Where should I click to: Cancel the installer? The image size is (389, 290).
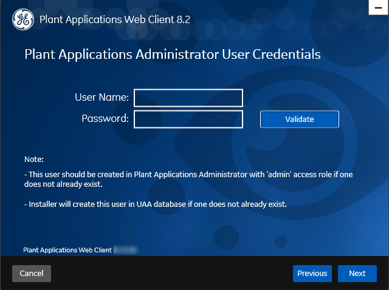pyautogui.click(x=32, y=274)
